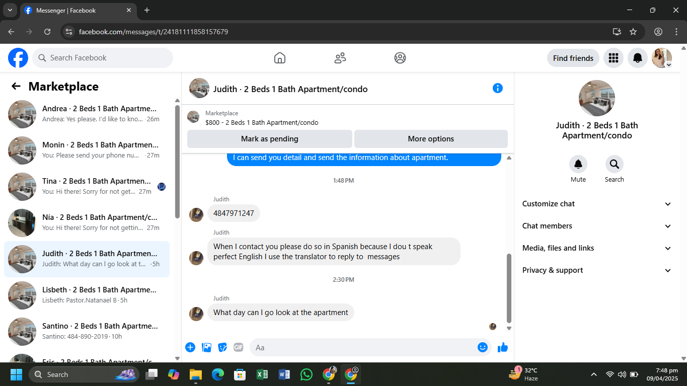Screen dimensions: 687x386
Task: Click the Chrome address bar URL
Action: coord(154,32)
